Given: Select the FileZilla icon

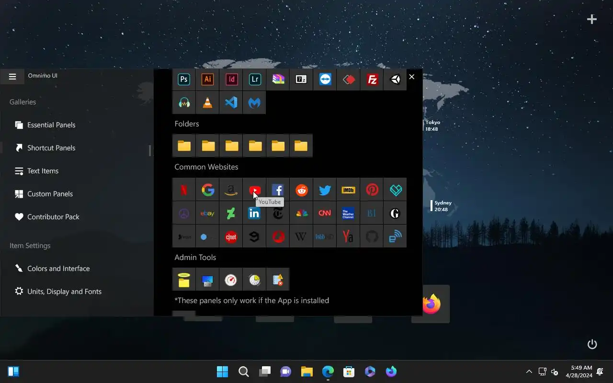Looking at the screenshot, I should (x=372, y=79).
